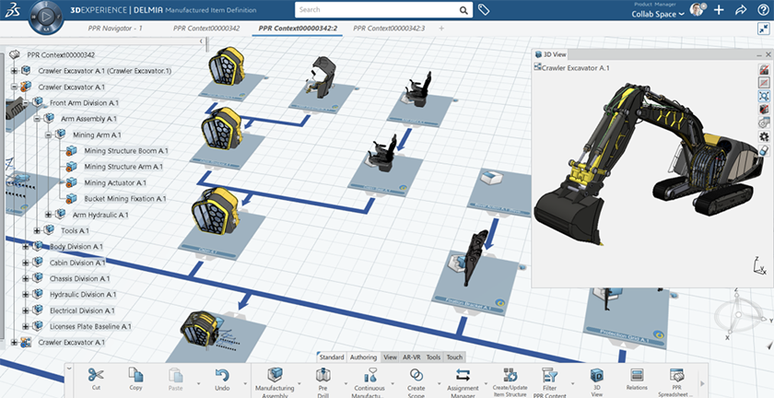Click the compass play button
Screen dimensions: 774x398
pos(46,17)
